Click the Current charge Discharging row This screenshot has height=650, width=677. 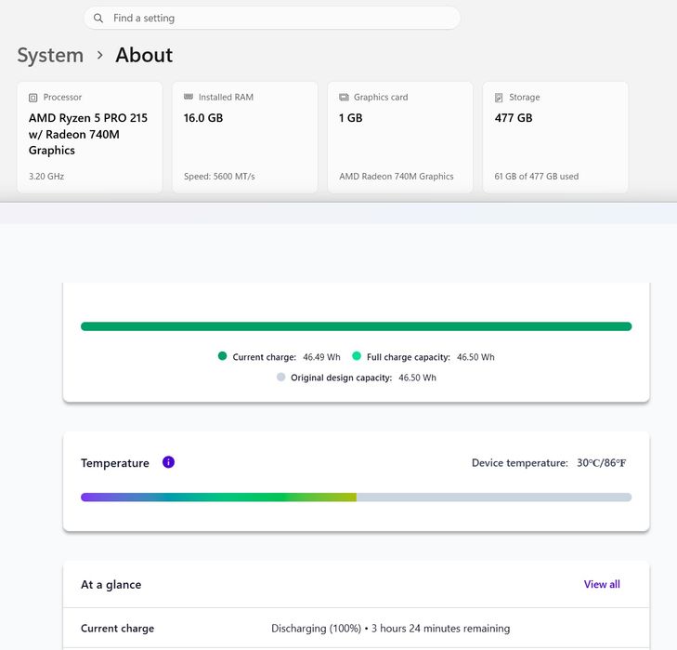[x=357, y=628]
